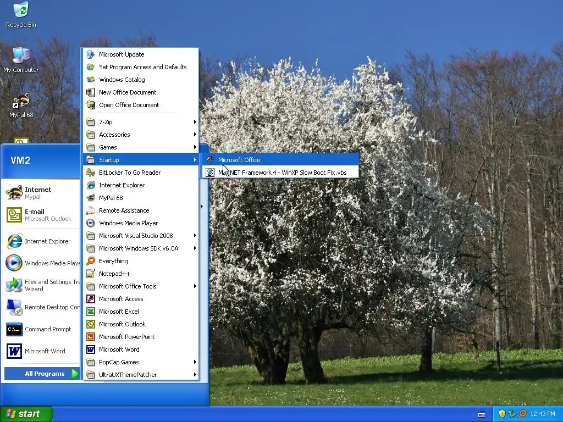
Task: Open the Games folder label
Action: (x=108, y=147)
